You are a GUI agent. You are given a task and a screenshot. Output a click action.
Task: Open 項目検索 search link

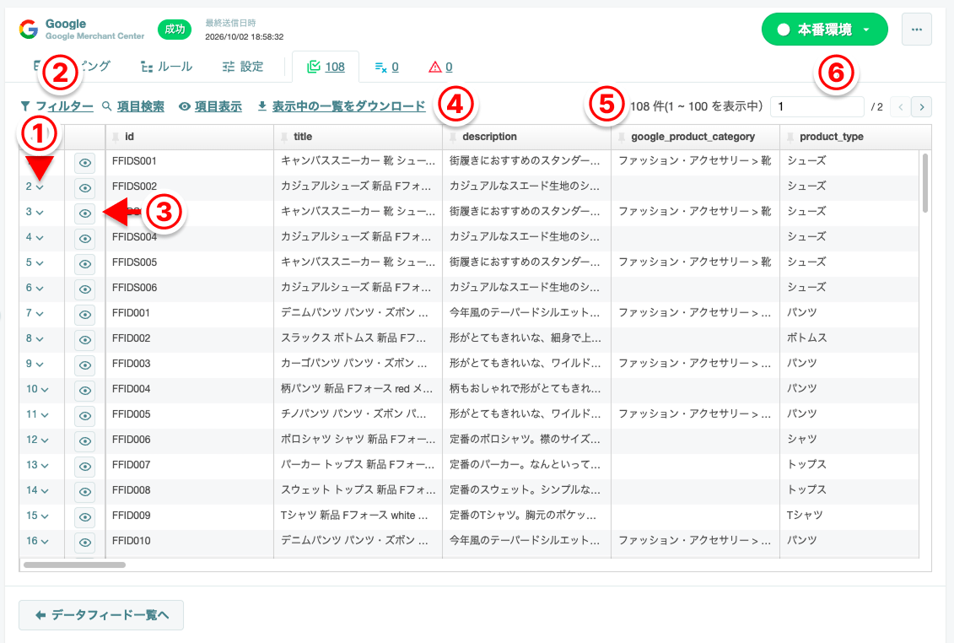[x=133, y=106]
